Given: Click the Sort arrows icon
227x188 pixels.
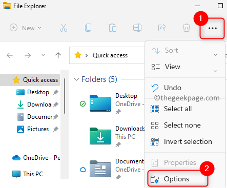Looking at the screenshot, I should 156,51.
